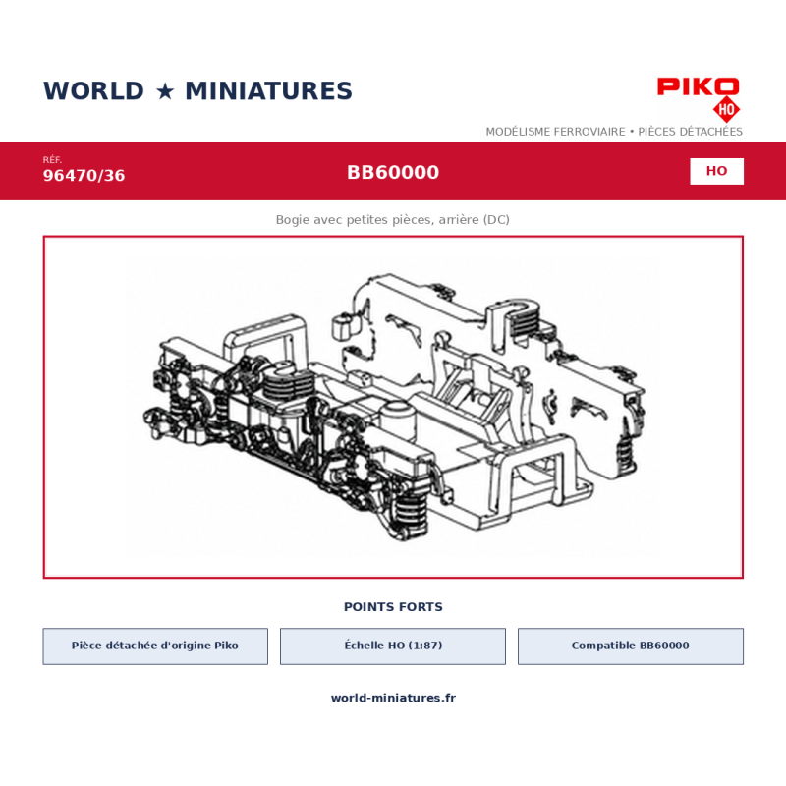Click the reference number 96470/36

coord(84,176)
